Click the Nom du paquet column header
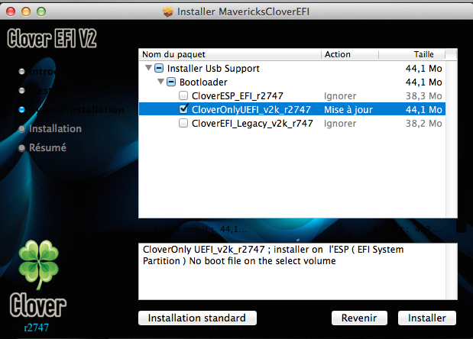This screenshot has height=339, width=473. (230, 54)
